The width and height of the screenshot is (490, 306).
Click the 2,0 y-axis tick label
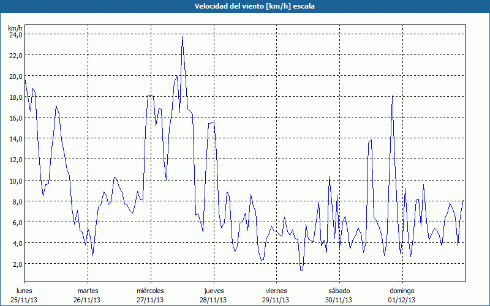(17, 264)
